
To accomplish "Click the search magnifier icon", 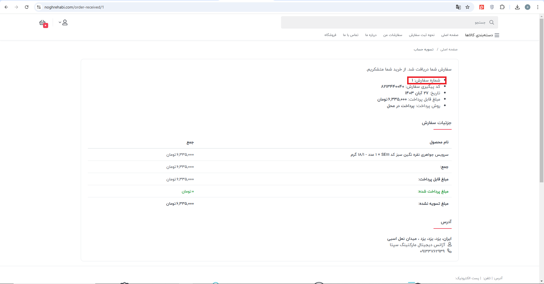I will point(492,22).
